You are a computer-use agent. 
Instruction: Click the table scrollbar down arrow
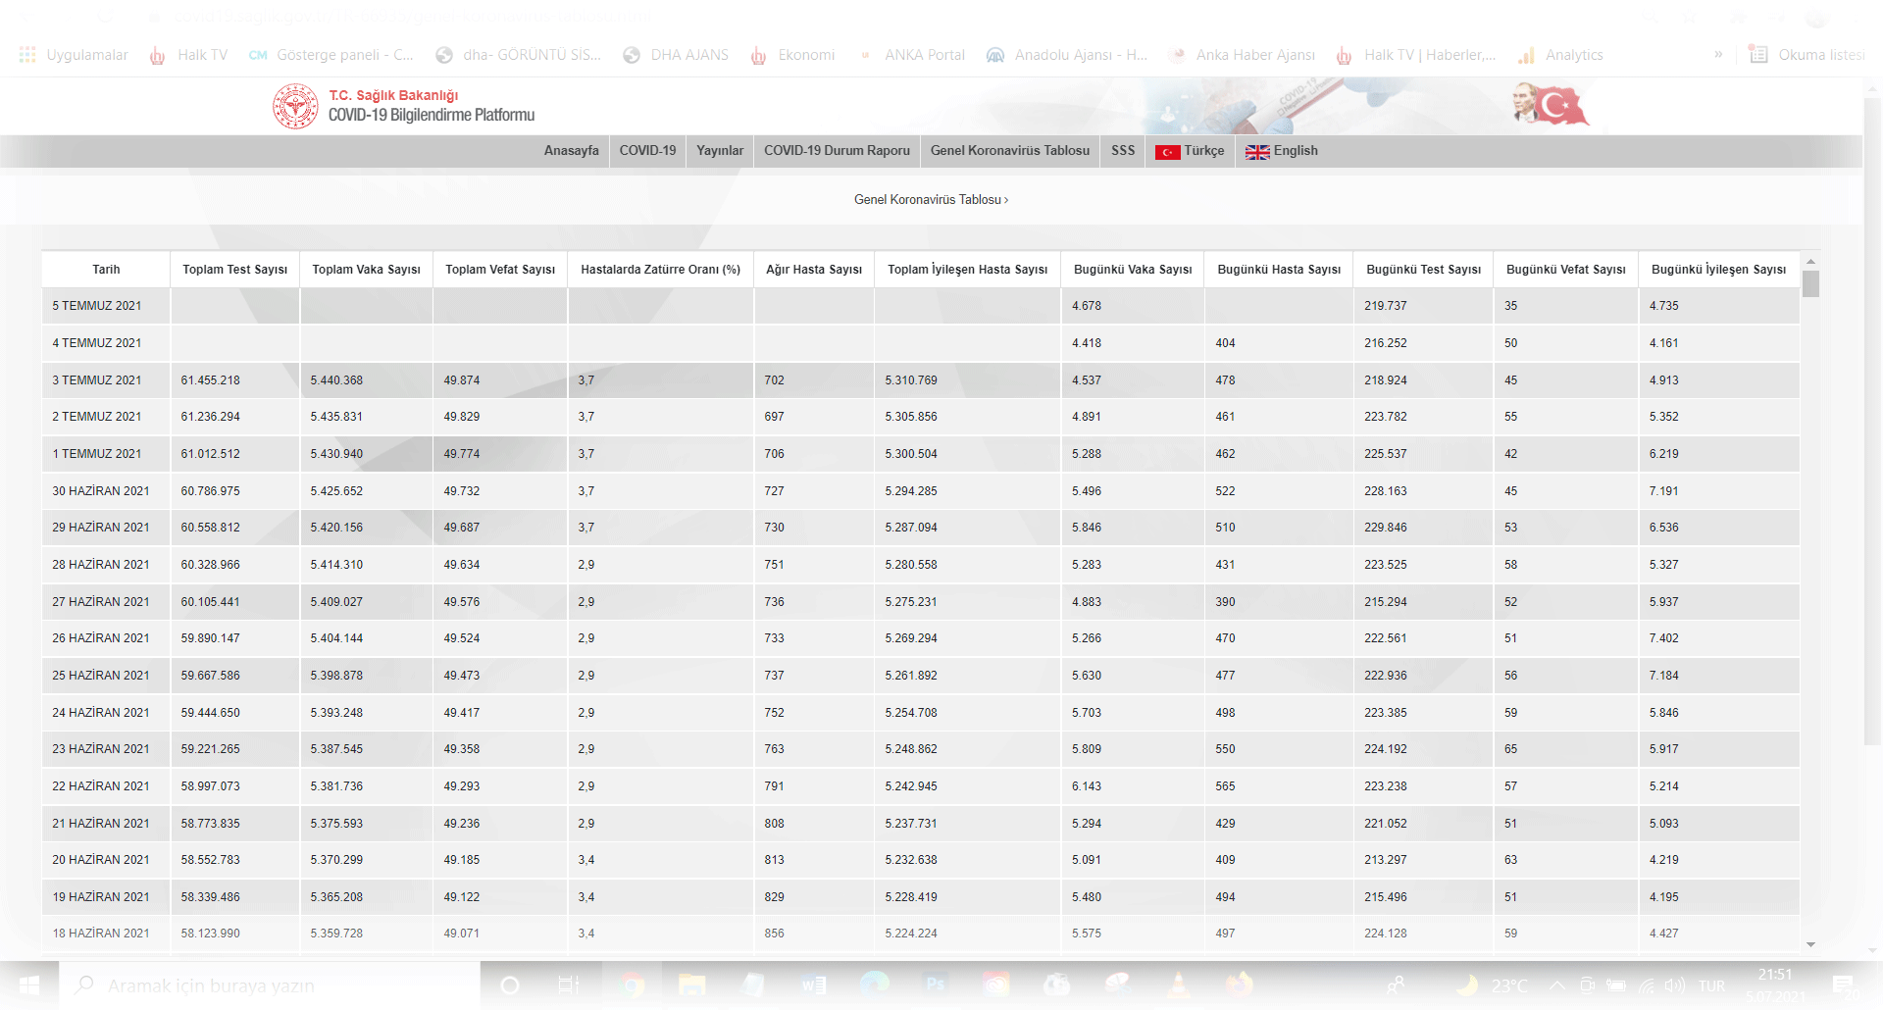[x=1810, y=944]
